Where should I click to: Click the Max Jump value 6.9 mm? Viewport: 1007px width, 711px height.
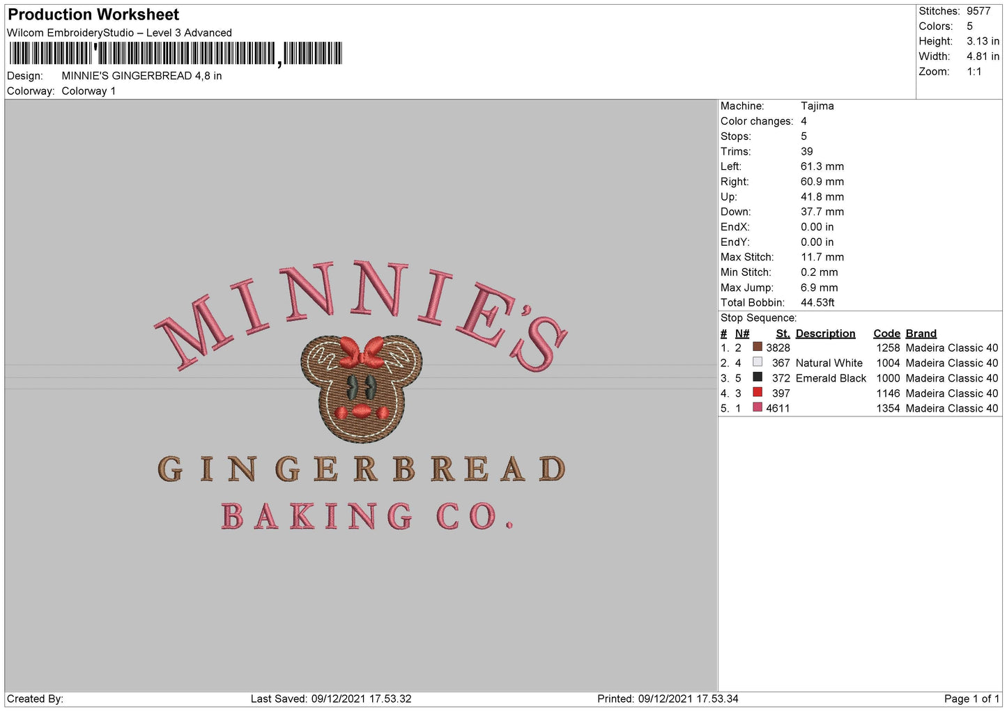[x=819, y=288]
